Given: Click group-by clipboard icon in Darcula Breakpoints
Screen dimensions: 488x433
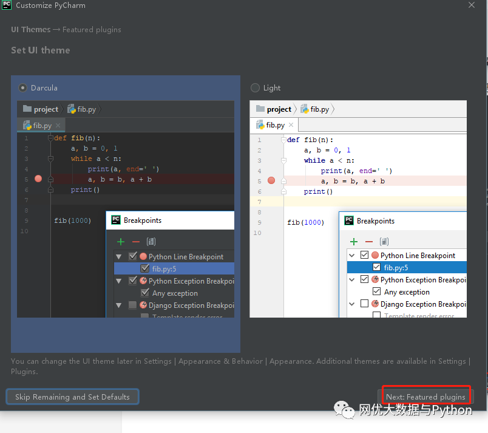Looking at the screenshot, I should click(x=151, y=242).
